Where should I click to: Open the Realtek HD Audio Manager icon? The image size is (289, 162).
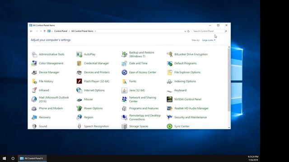coord(170,108)
